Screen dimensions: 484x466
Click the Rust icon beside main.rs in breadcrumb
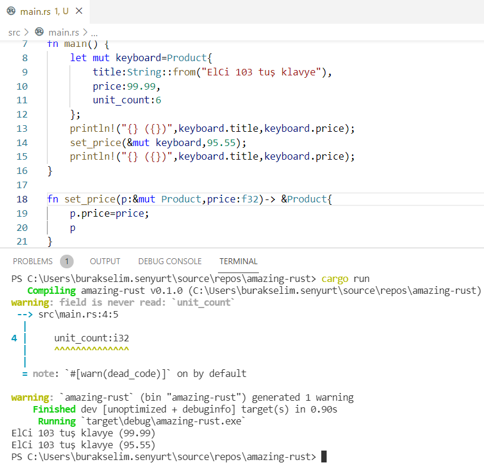coord(40,32)
